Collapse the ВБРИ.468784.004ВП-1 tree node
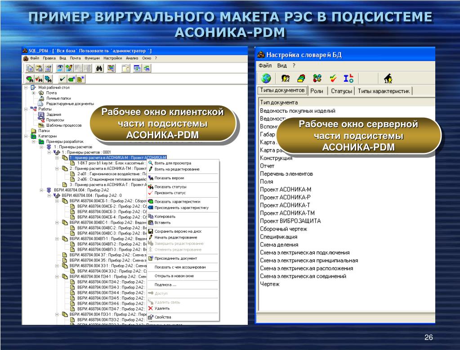Screen dimensions: 460x350 click(57, 239)
